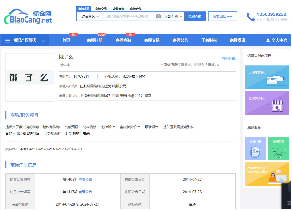Image resolution: width=292 pixels, height=211 pixels.
Task: Click the 服装设计 service item
Action: (152, 127)
